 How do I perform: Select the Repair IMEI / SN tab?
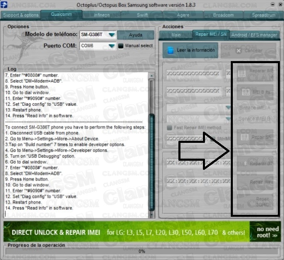click(x=211, y=34)
